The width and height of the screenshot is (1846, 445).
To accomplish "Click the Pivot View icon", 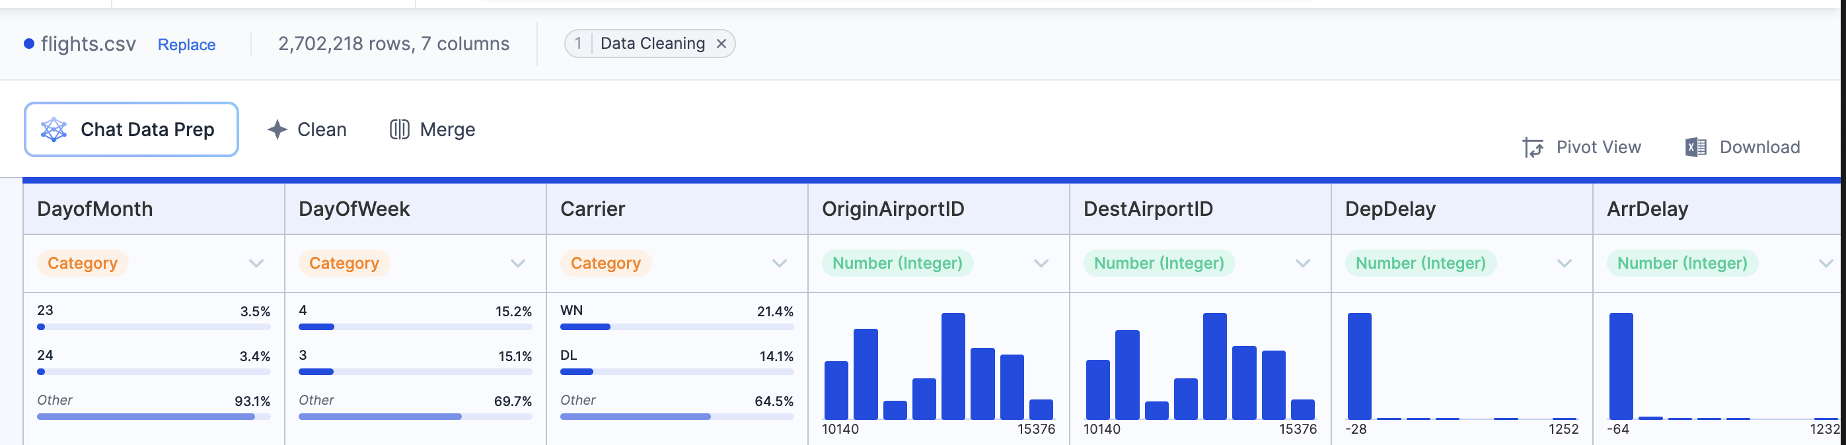I will tap(1532, 148).
